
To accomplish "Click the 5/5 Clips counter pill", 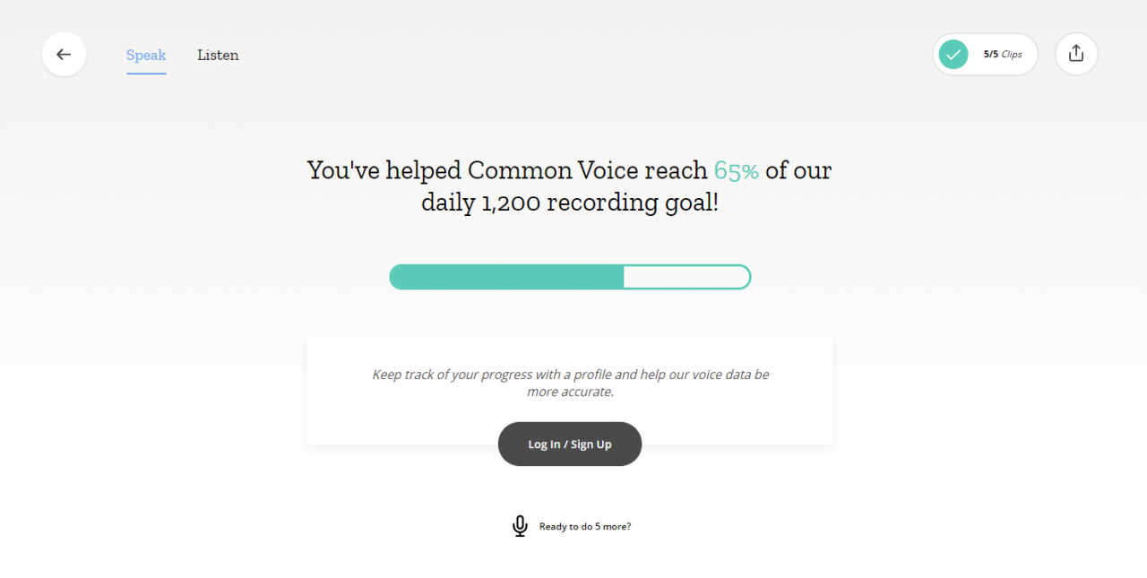I will pyautogui.click(x=985, y=55).
